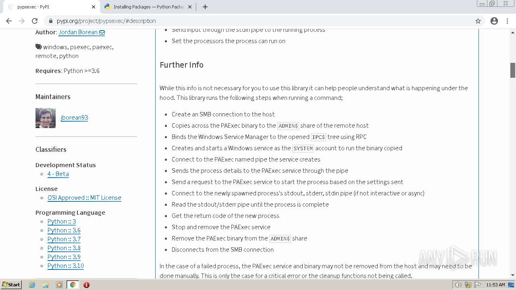Click the Programming Language label
The width and height of the screenshot is (516, 290).
tap(70, 213)
